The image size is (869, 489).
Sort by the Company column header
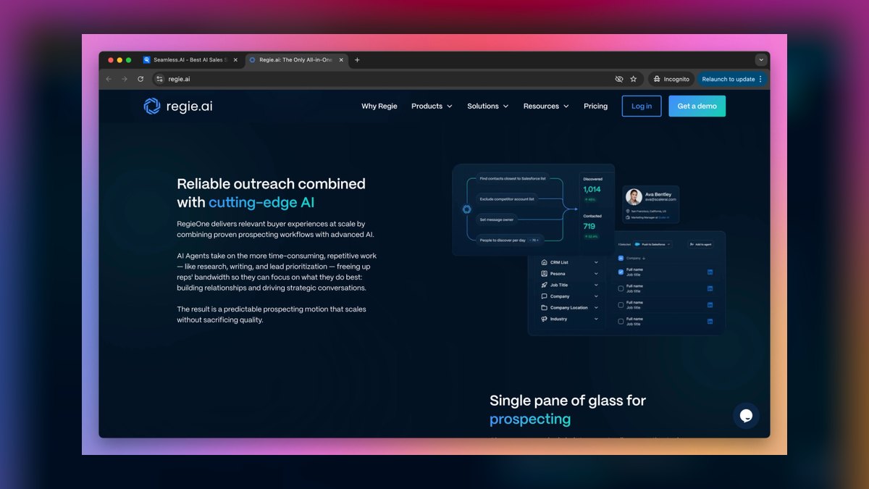[636, 258]
